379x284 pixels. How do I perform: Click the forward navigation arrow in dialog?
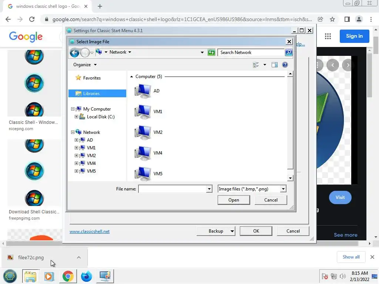click(85, 53)
